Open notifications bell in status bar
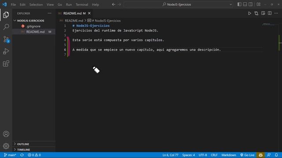282x158 pixels. point(276,155)
